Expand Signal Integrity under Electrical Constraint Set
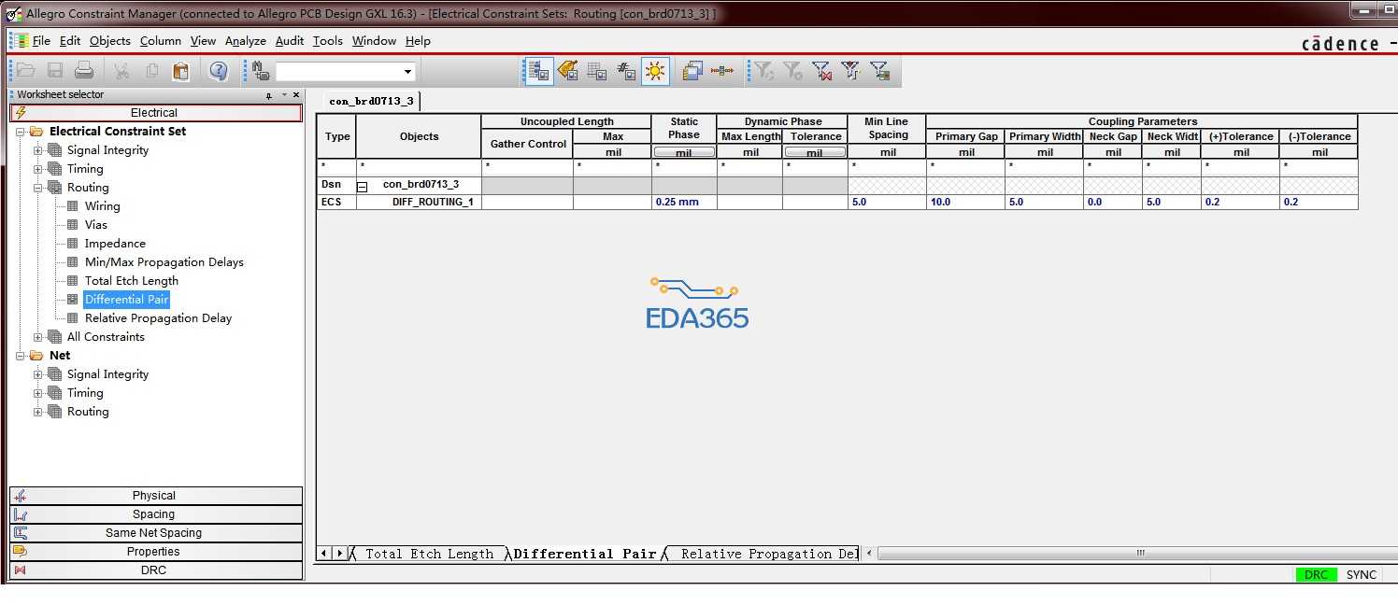This screenshot has height=605, width=1398. click(38, 150)
